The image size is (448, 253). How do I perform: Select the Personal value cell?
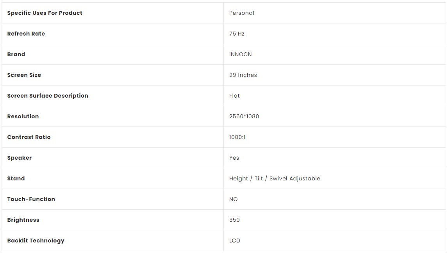(x=335, y=13)
